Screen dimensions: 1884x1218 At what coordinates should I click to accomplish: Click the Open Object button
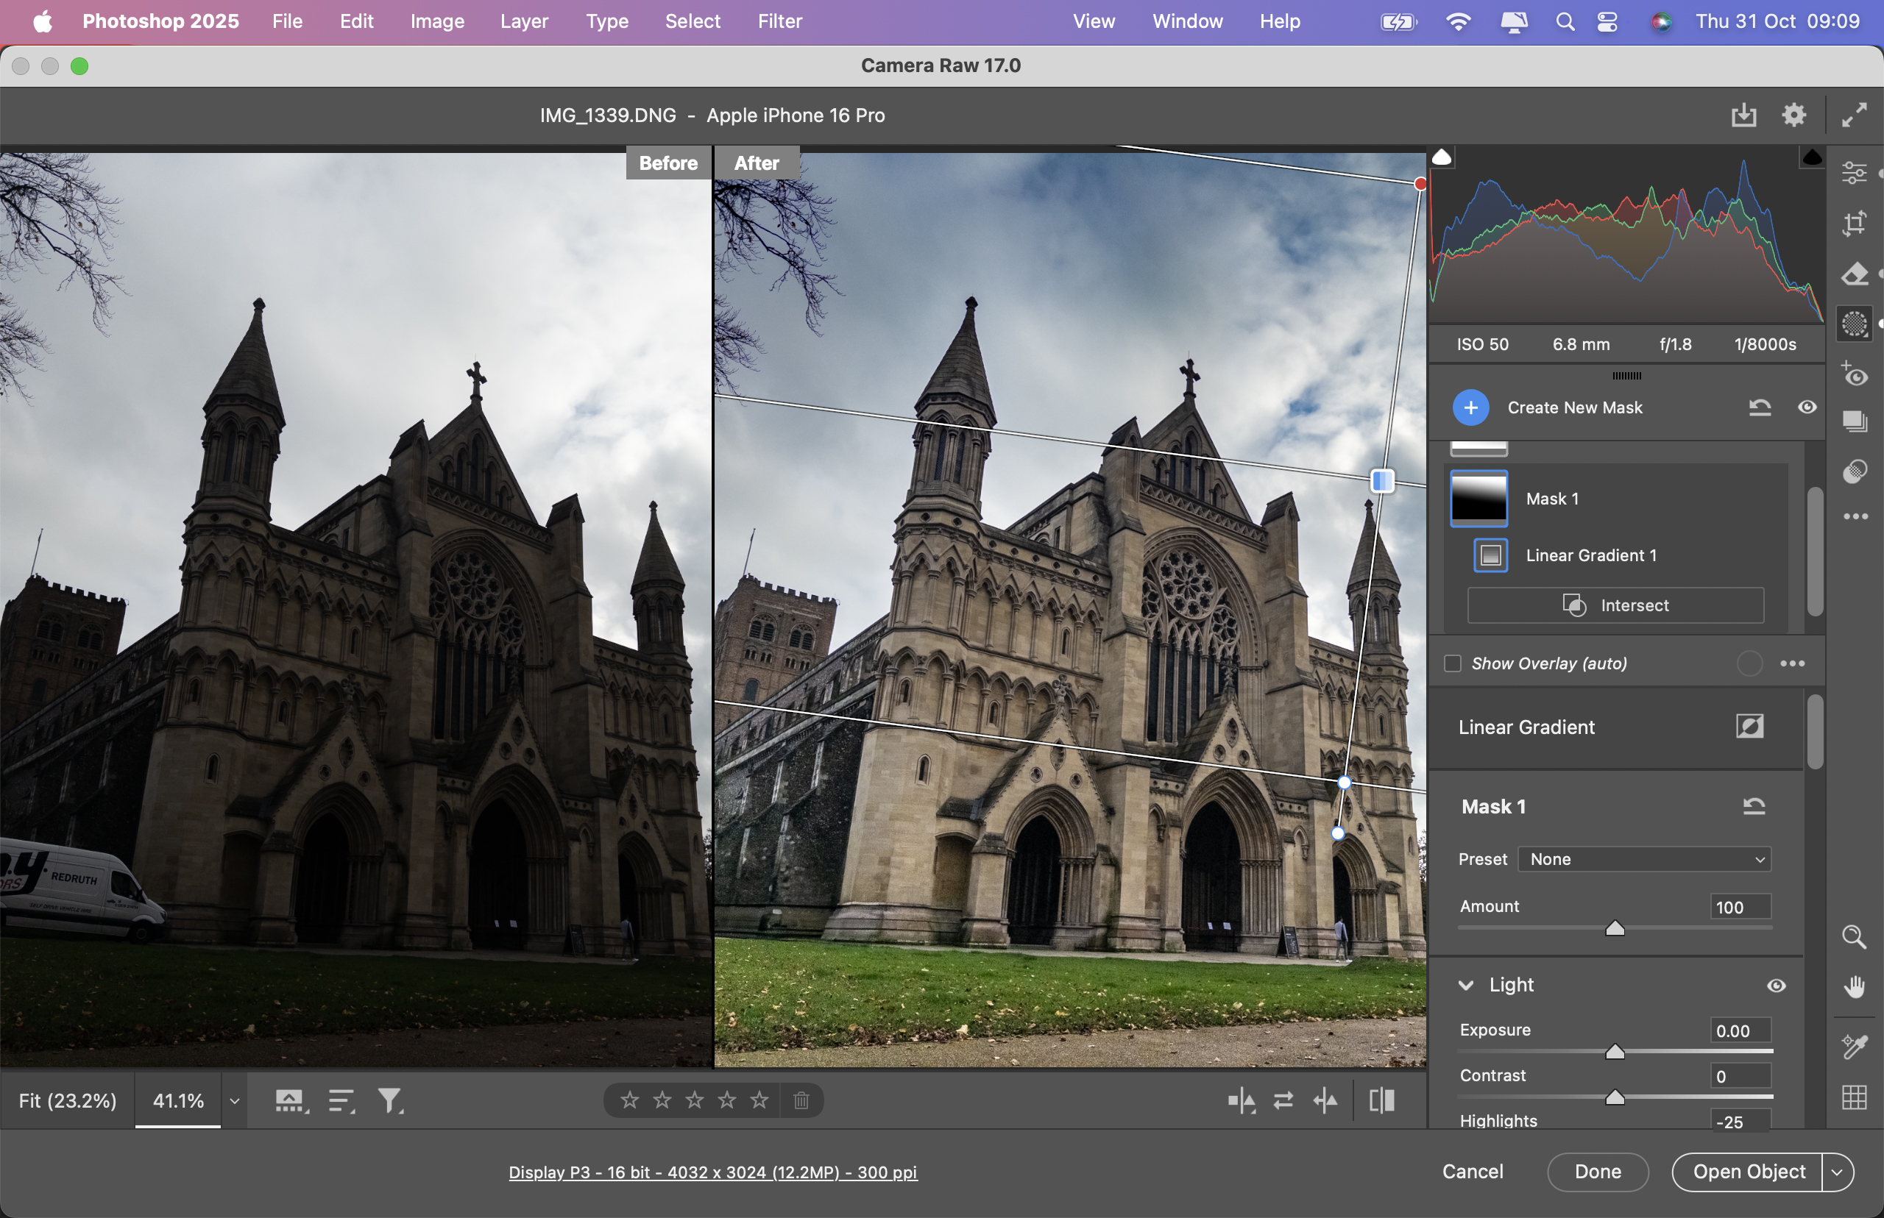[1746, 1172]
